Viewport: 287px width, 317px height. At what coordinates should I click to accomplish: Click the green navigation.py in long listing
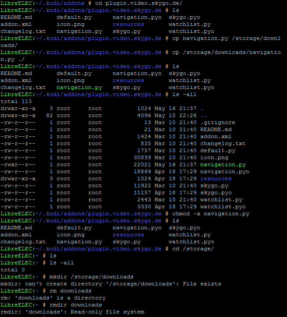tap(223, 164)
